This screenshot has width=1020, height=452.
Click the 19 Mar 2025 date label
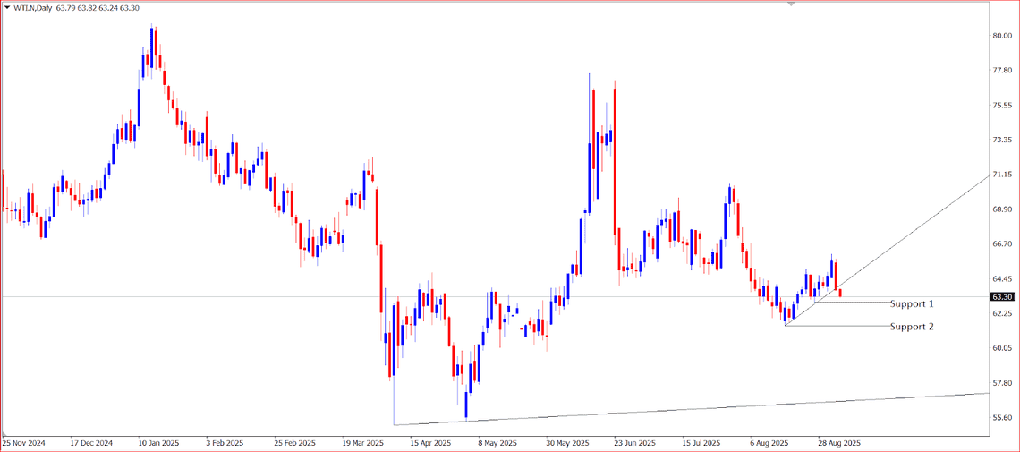coord(361,443)
